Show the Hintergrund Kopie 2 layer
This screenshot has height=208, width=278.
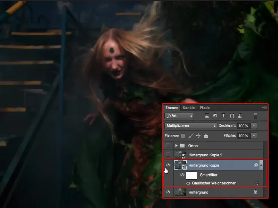click(168, 155)
